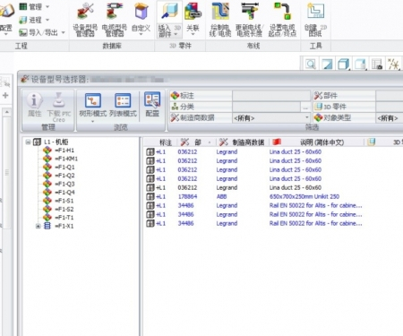
Task: Expand the =F1-X1 tree node
Action: coord(38,226)
